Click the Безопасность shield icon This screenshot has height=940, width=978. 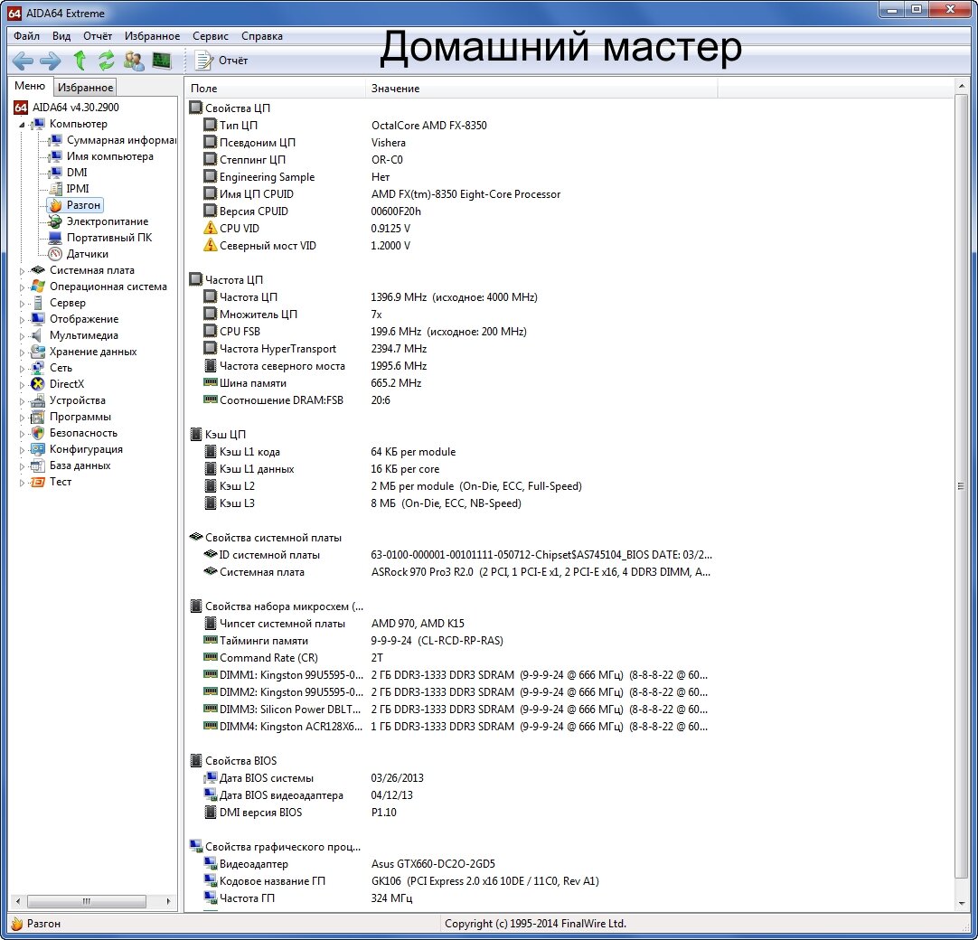38,433
